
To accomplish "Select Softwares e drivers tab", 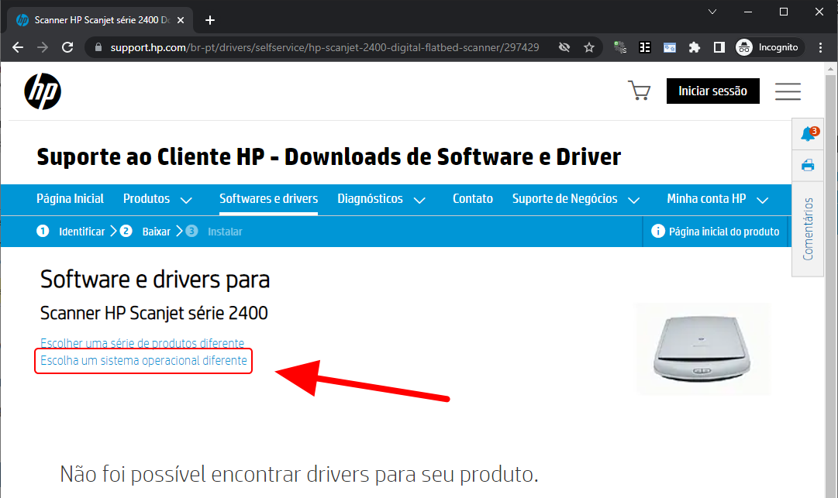I will click(268, 198).
